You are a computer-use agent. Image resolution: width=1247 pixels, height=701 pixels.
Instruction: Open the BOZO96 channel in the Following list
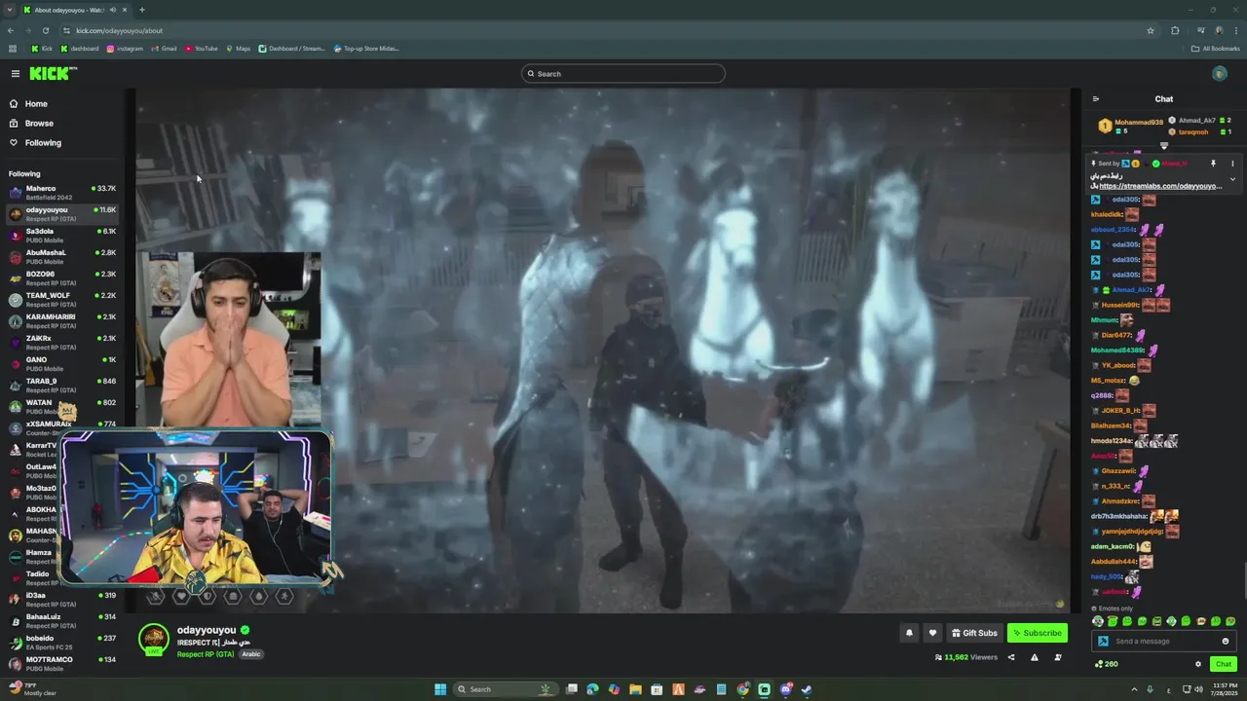pos(60,278)
